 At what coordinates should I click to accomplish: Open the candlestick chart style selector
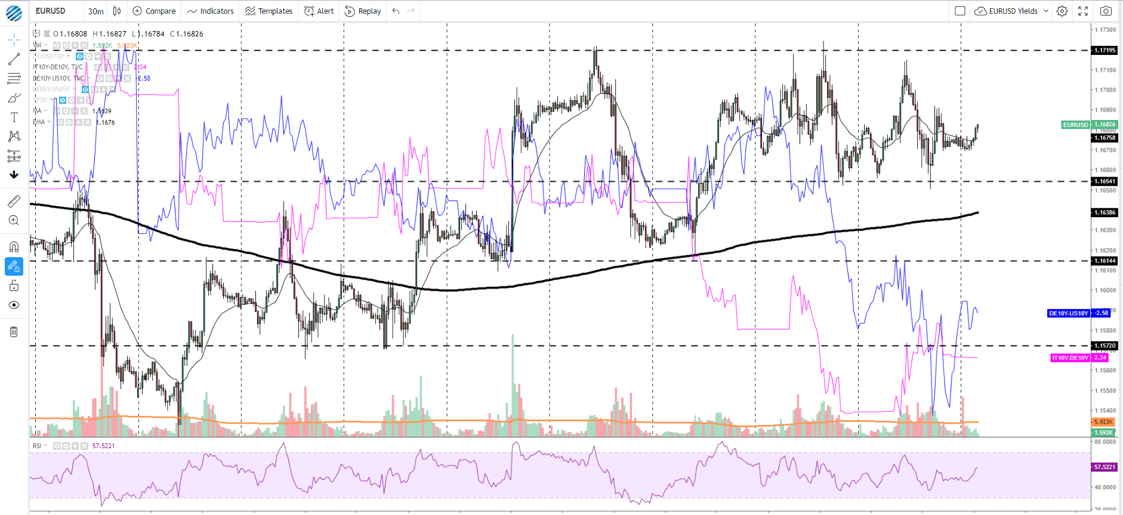coord(117,11)
